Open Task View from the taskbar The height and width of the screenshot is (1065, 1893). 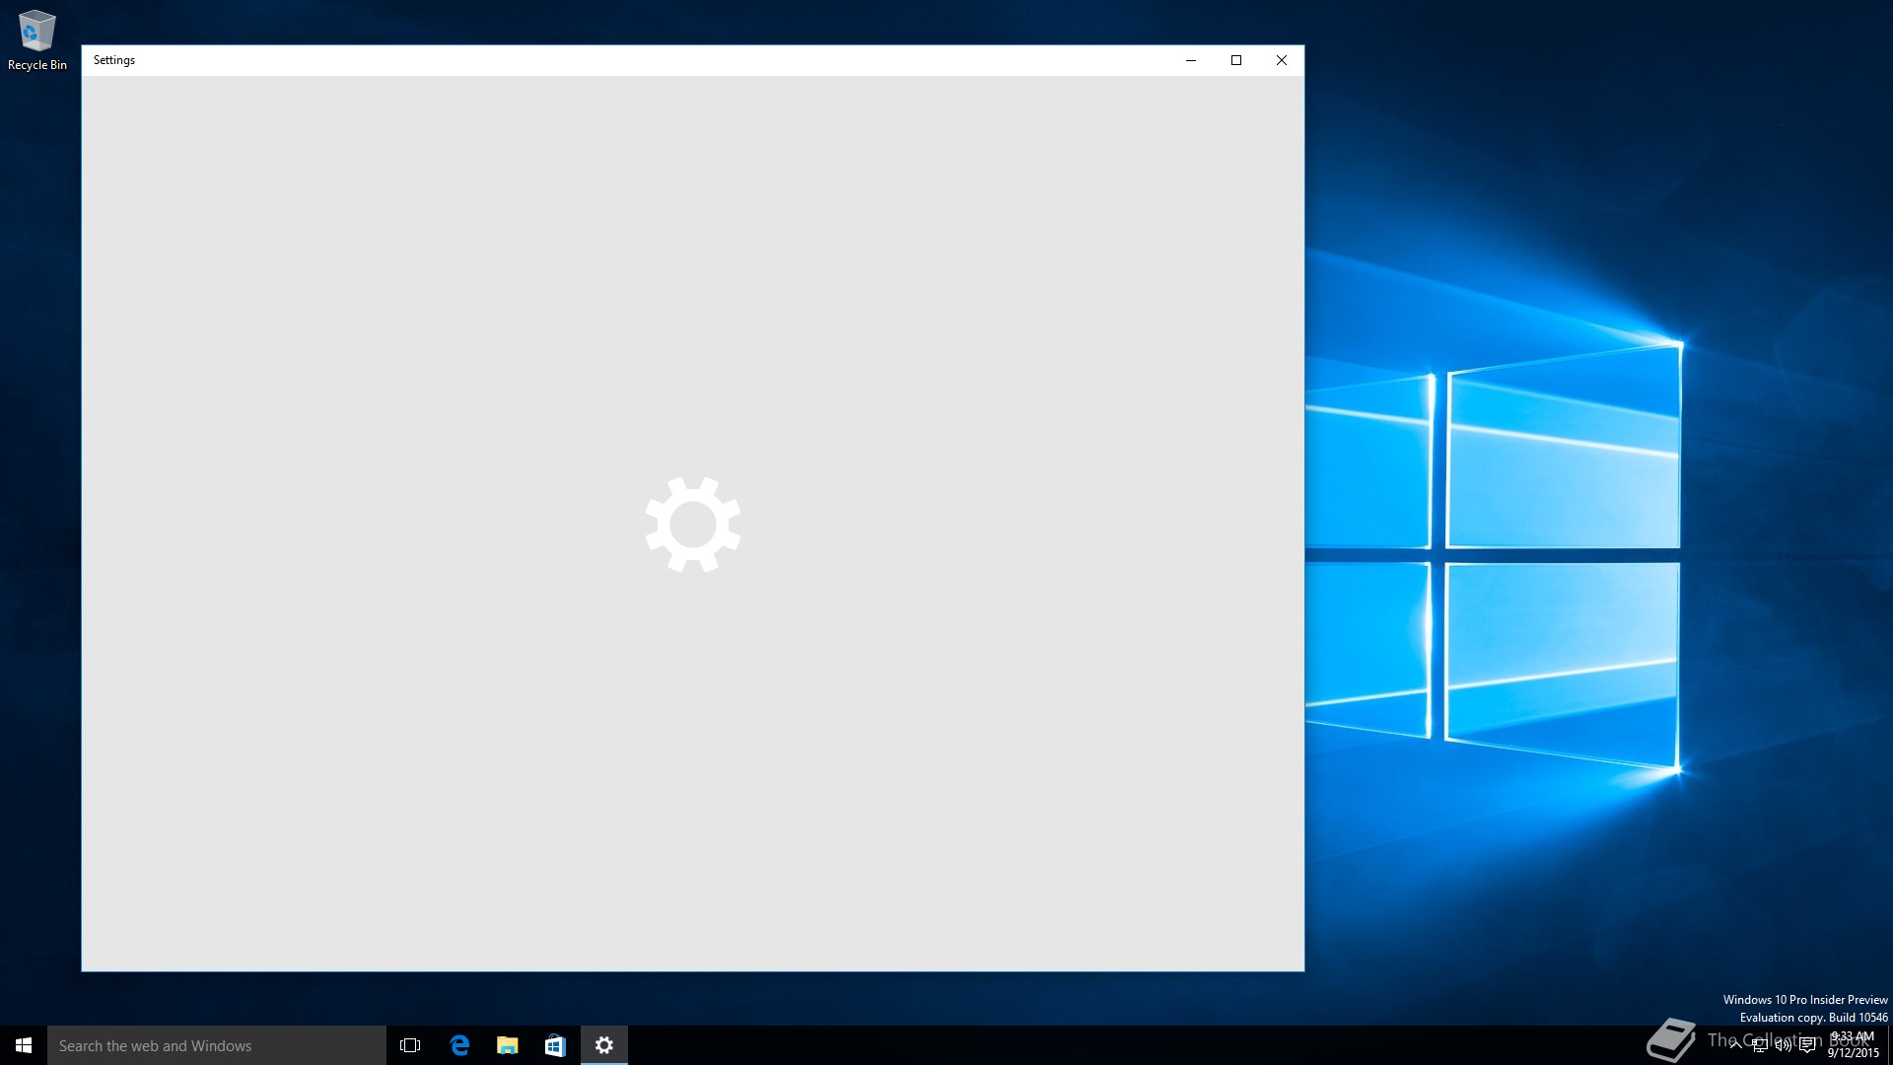tap(410, 1045)
